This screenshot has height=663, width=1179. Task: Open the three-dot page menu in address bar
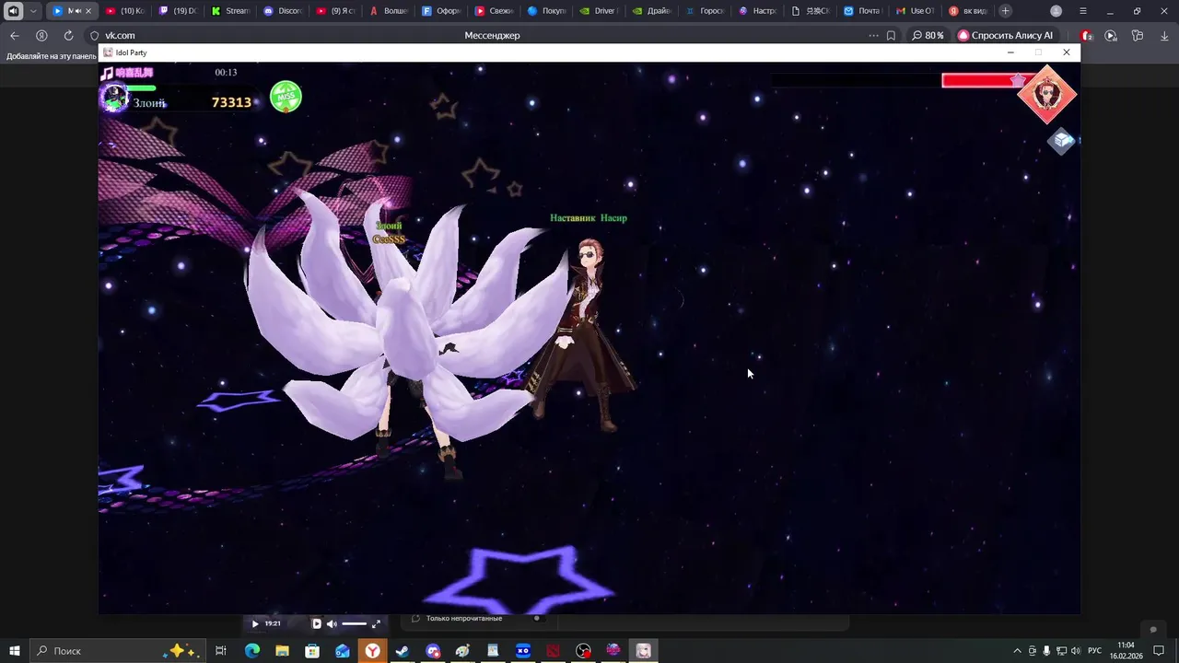tap(873, 35)
